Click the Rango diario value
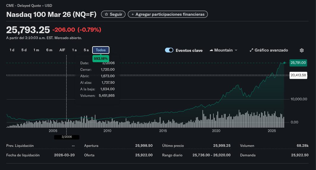 (211, 155)
